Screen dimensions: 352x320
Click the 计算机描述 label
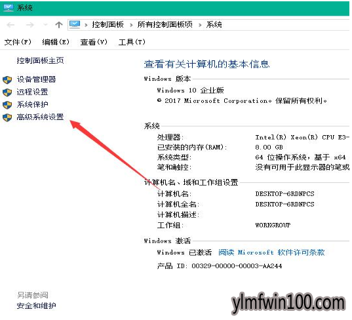pos(178,214)
